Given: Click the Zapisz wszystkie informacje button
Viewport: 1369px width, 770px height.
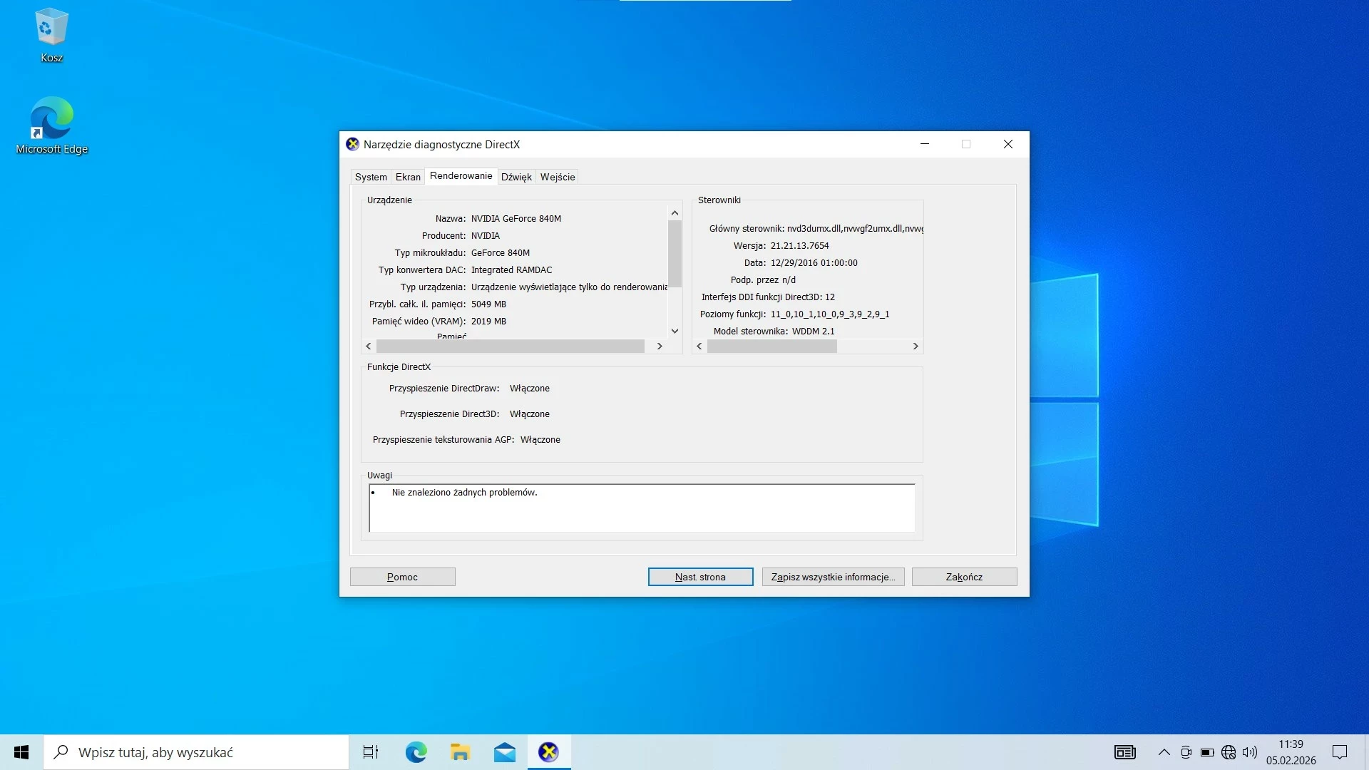Looking at the screenshot, I should coord(833,577).
